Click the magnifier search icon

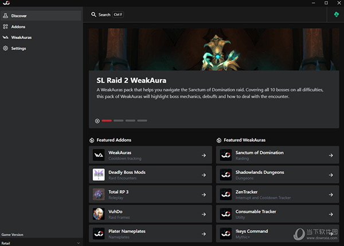point(93,15)
